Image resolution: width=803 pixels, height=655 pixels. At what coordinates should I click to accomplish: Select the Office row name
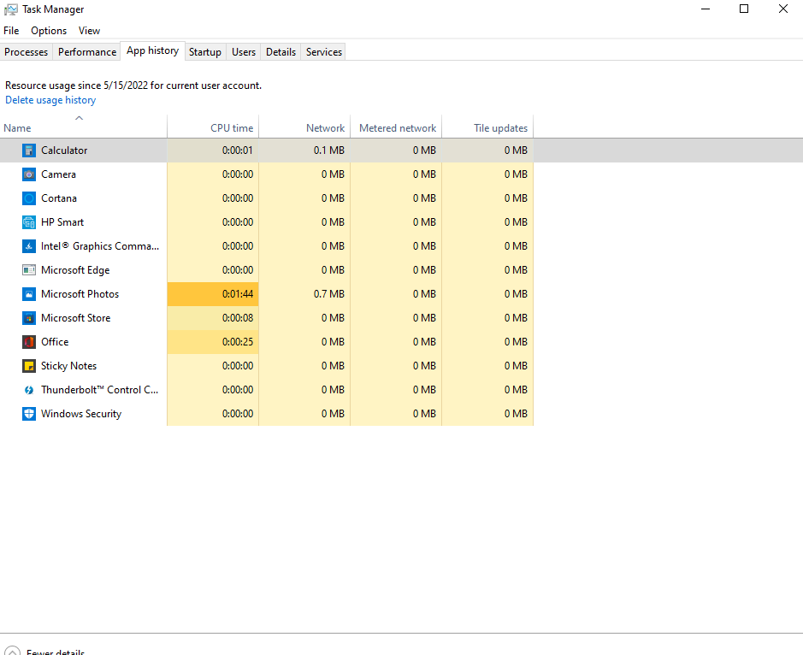55,341
